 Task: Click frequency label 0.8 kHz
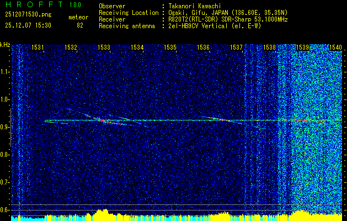pyautogui.click(x=4, y=155)
